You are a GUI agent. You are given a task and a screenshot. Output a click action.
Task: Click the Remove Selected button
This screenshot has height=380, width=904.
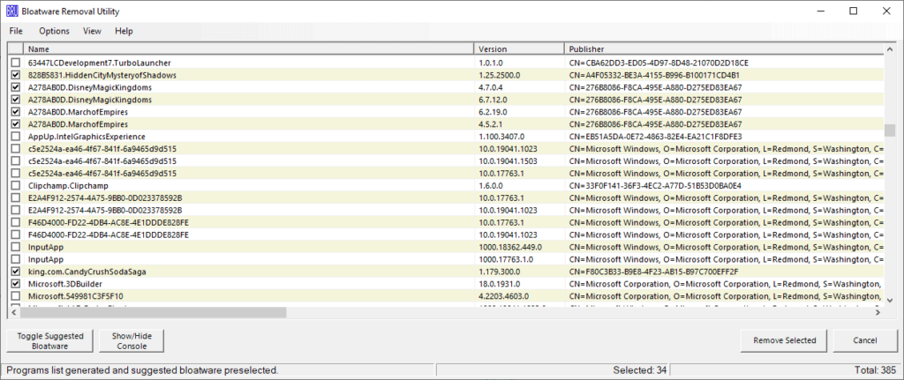click(x=784, y=340)
